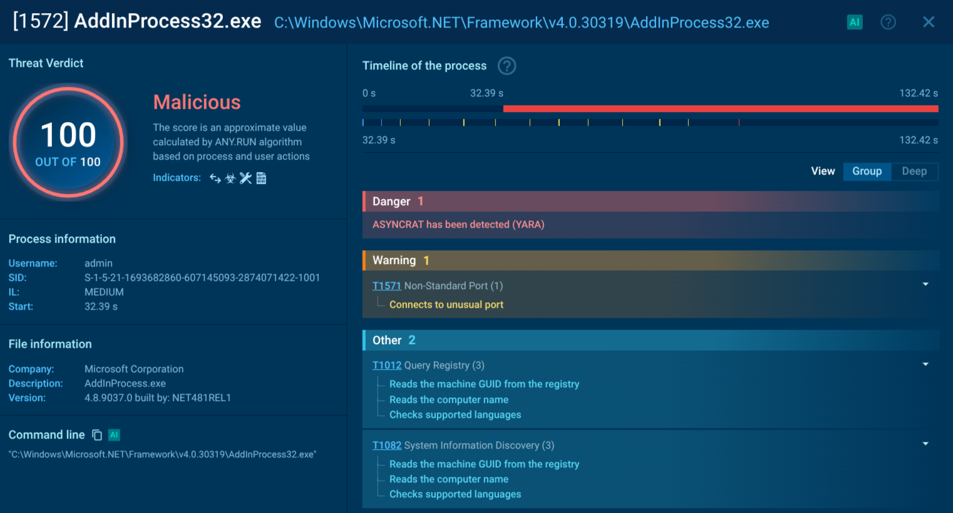Collapse the T1012 Query Registry section
The image size is (953, 513).
tap(925, 363)
